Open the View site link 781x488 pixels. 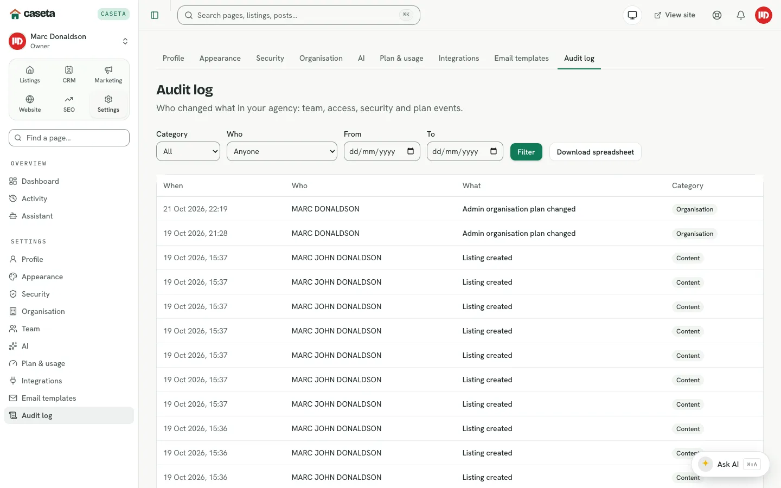[x=675, y=15]
